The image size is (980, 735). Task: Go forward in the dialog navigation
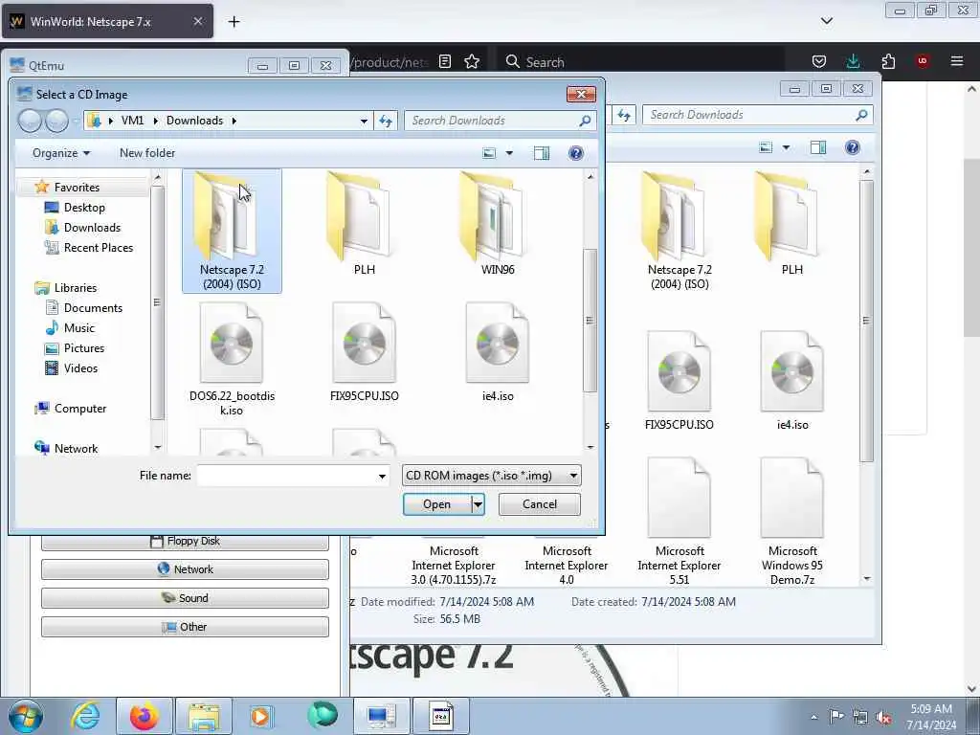tap(56, 121)
